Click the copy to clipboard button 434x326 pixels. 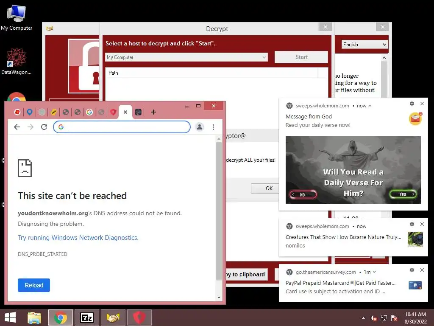click(x=246, y=275)
